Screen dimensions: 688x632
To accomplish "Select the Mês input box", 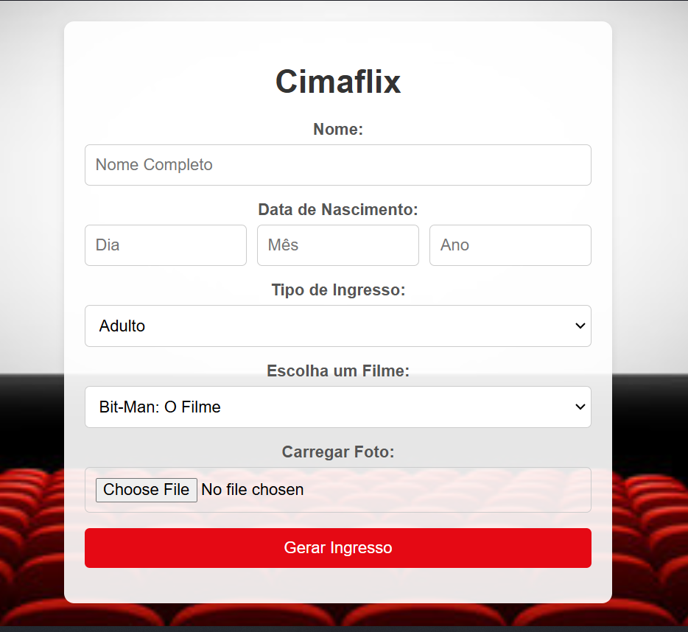I will (337, 245).
